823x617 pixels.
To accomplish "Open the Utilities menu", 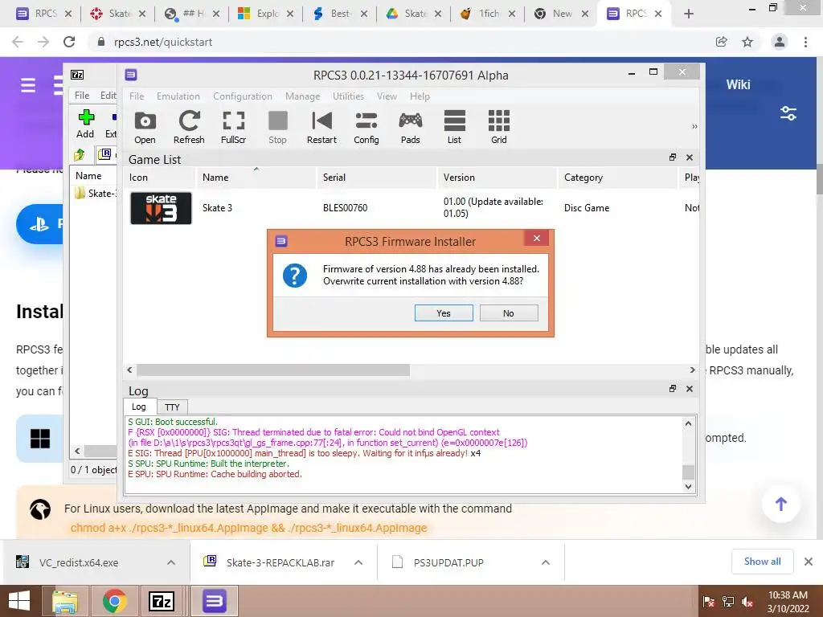I will click(x=348, y=96).
